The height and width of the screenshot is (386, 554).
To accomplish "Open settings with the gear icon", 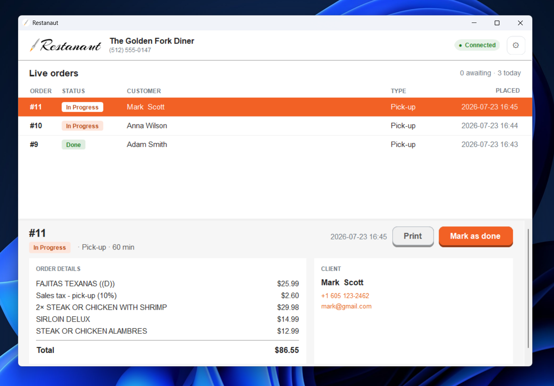I will click(516, 45).
